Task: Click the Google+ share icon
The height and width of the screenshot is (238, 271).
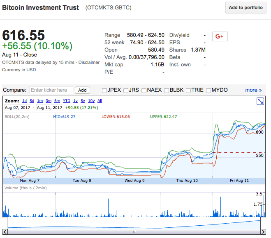Action: (220, 36)
